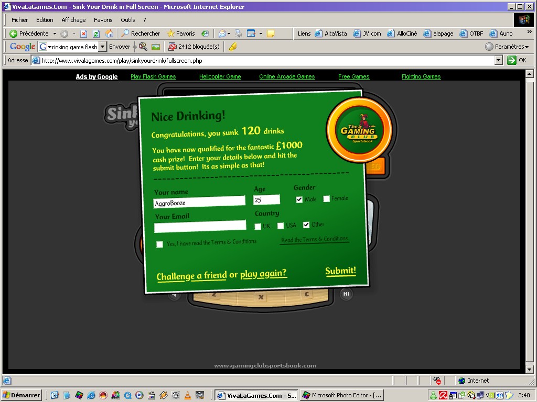Click the Stop loading icon
Viewport: 537px width, 402px height.
tap(83, 33)
